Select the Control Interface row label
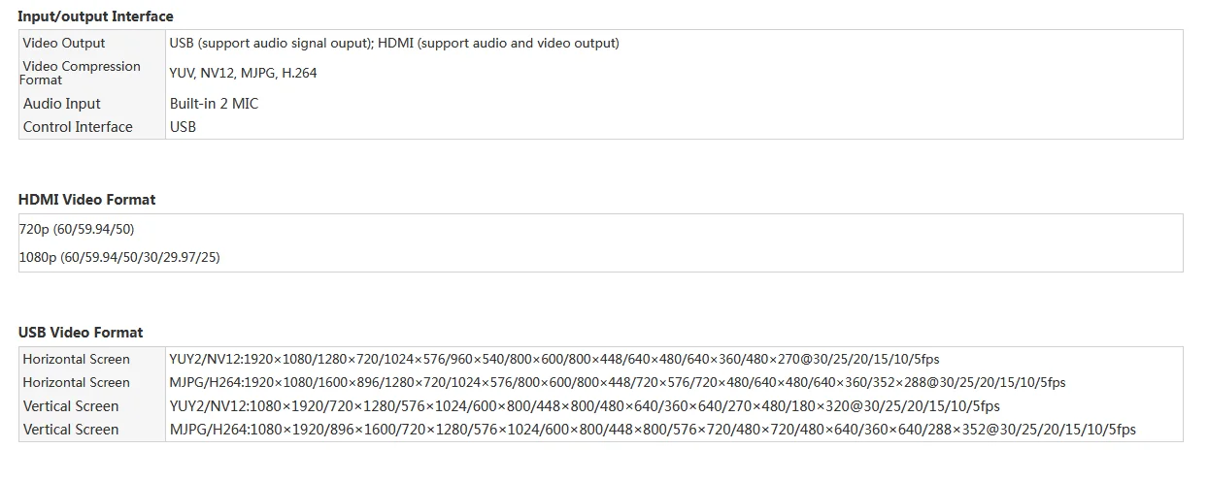1208x481 pixels. (x=78, y=127)
